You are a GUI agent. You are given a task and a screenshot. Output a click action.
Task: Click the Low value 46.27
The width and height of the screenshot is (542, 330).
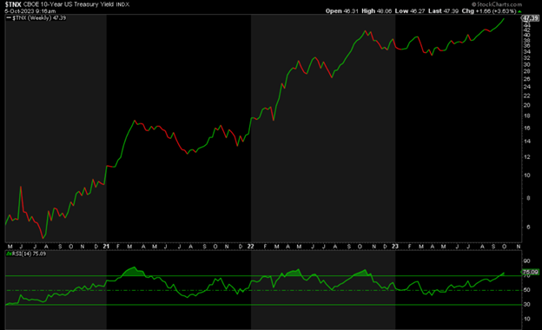coord(417,11)
